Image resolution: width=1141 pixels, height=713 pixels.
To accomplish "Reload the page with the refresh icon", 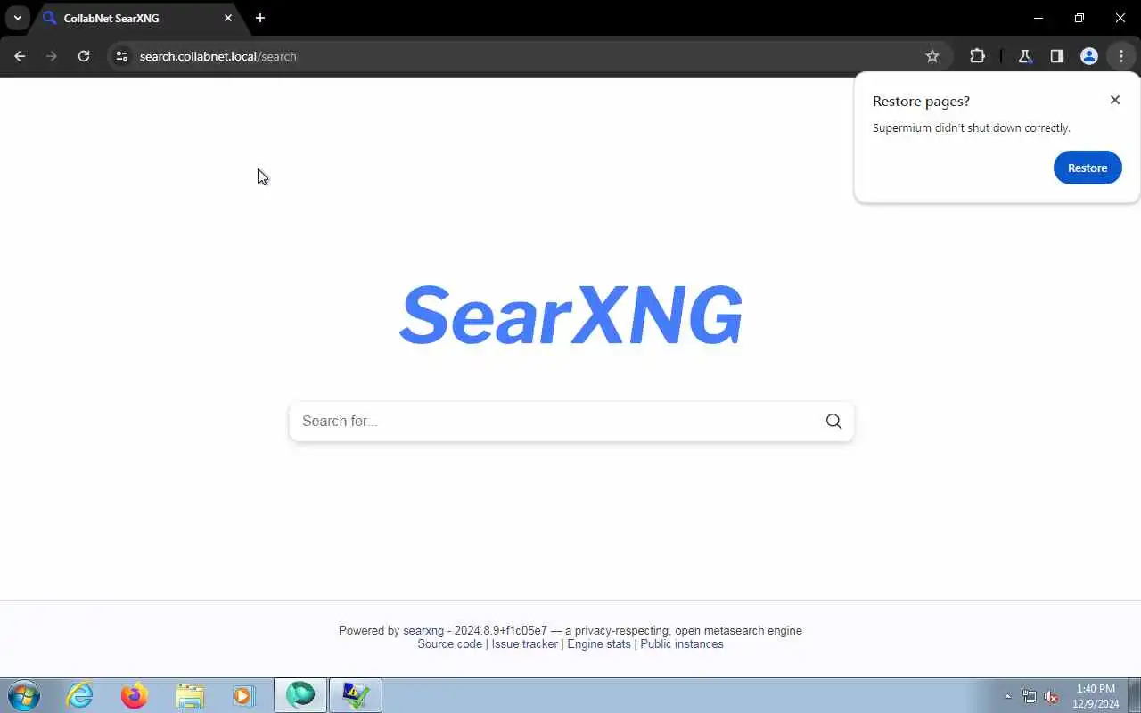I will tap(84, 56).
